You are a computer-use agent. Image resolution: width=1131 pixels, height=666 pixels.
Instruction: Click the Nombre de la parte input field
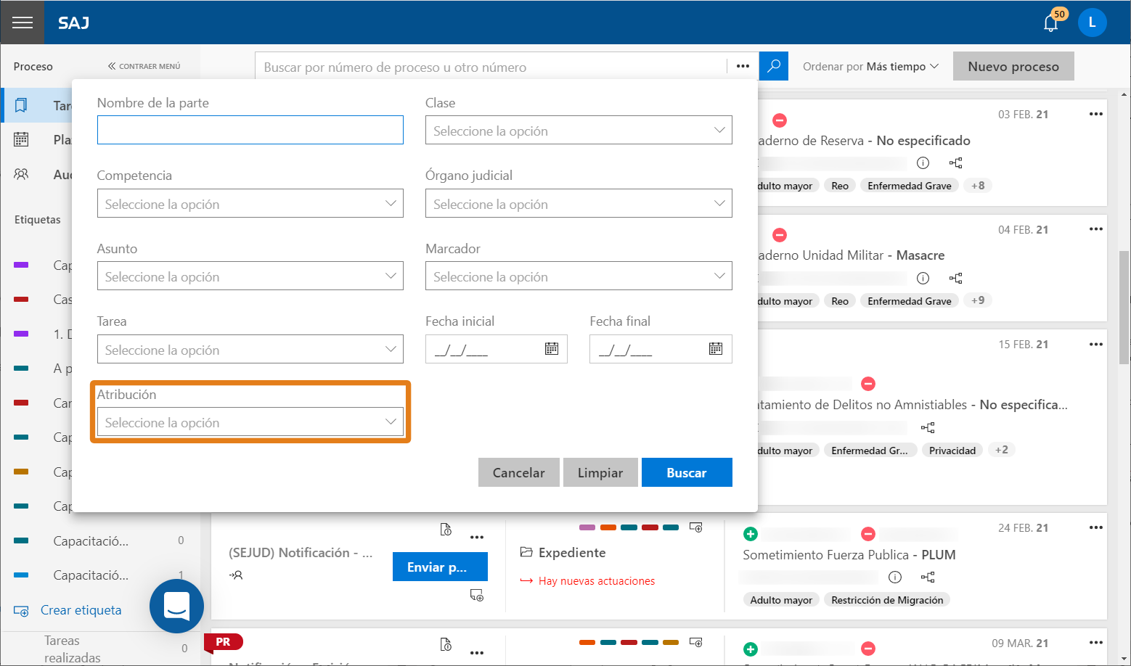[x=250, y=130]
